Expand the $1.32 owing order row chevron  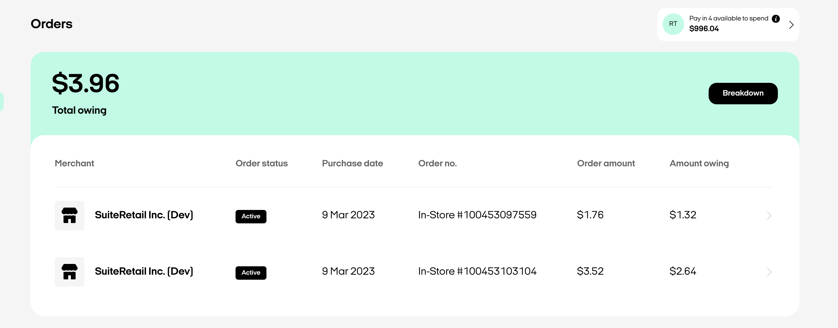point(769,215)
